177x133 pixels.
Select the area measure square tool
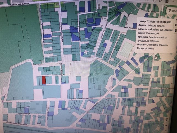176,25
